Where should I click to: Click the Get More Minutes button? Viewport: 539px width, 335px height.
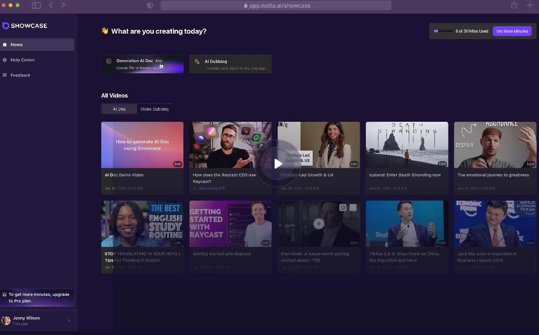(512, 31)
